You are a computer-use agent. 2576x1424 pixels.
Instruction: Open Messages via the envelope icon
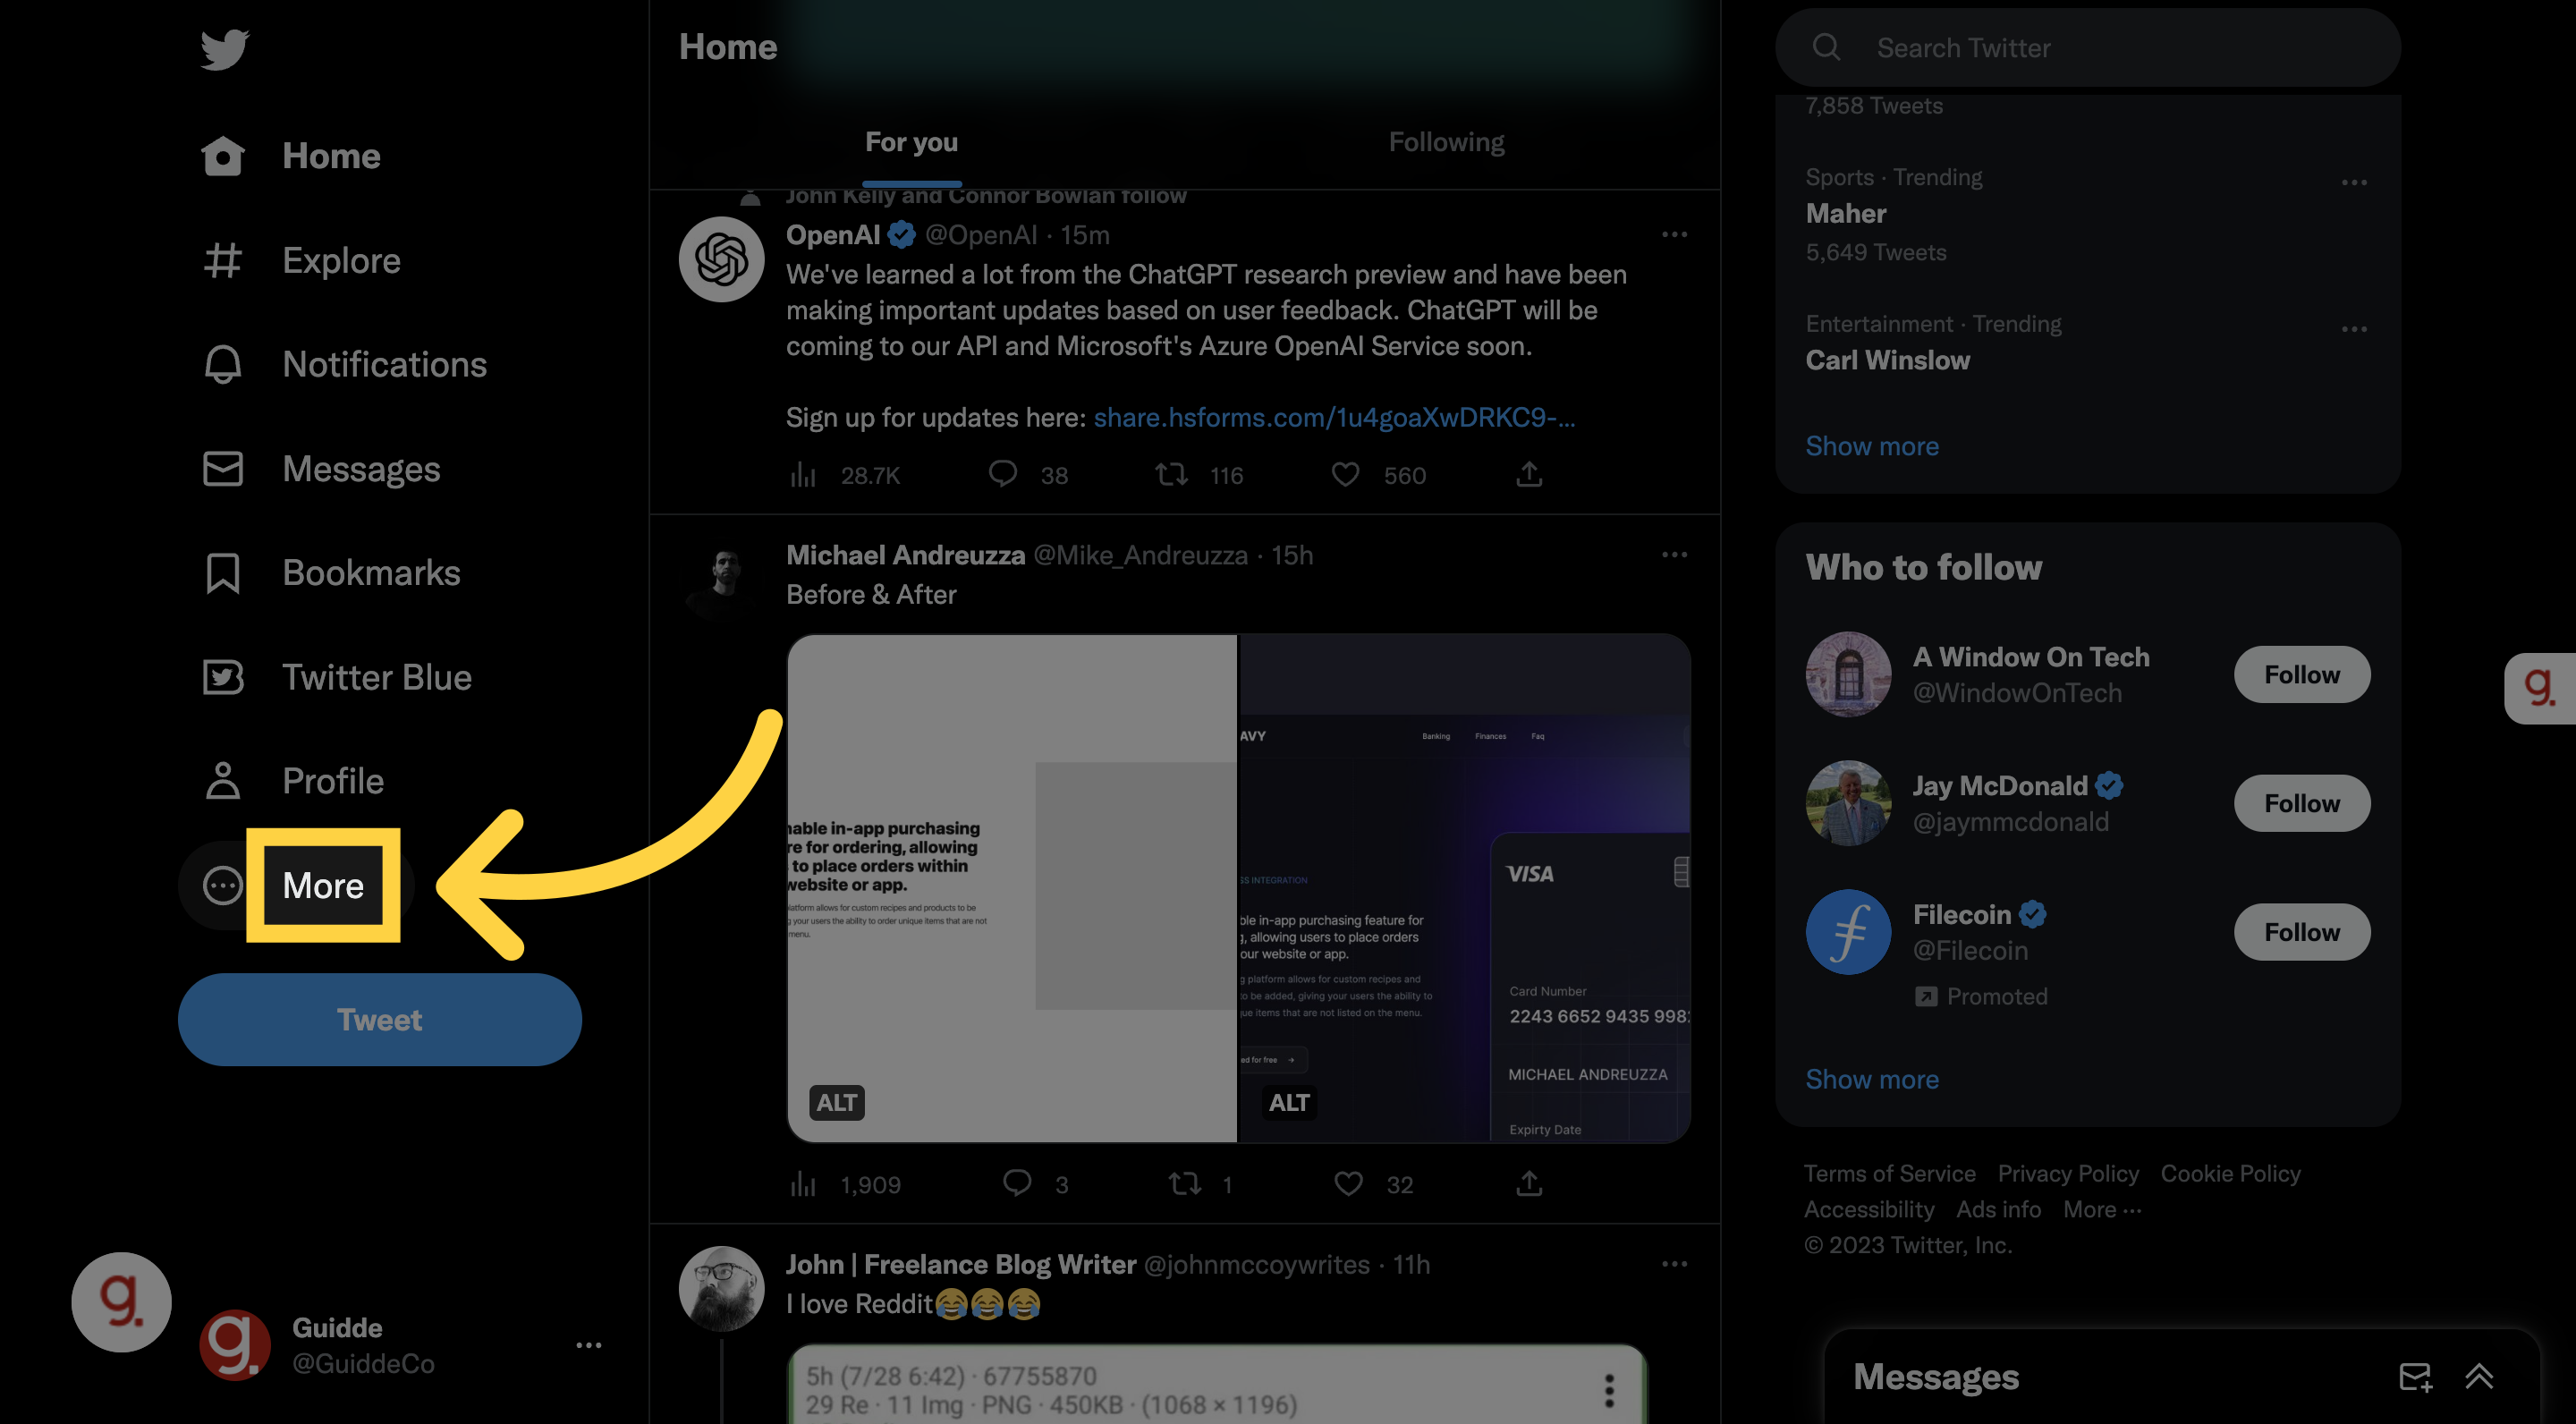click(x=223, y=468)
